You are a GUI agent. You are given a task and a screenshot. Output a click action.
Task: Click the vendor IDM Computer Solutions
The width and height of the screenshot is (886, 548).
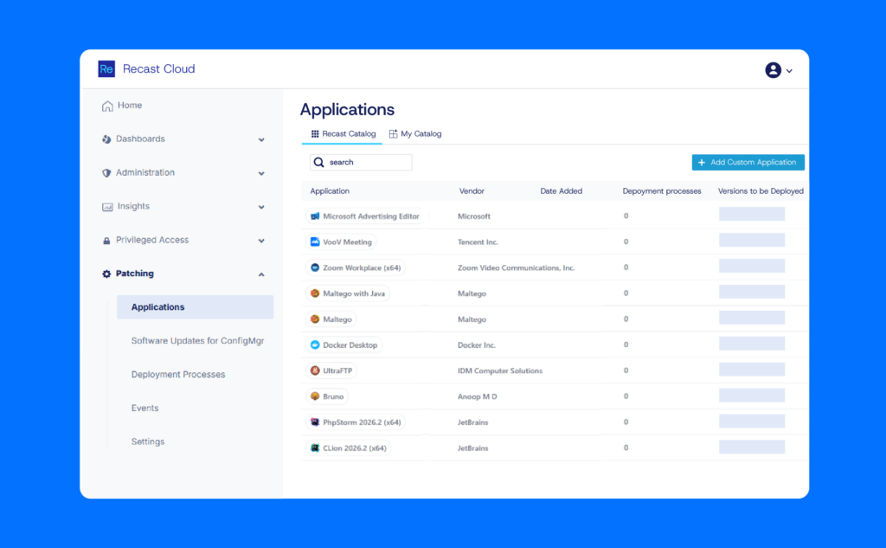point(500,371)
